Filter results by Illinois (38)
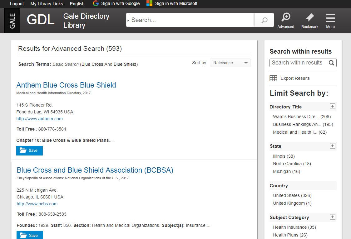Viewport: 351px width, 239px height. [x=284, y=156]
